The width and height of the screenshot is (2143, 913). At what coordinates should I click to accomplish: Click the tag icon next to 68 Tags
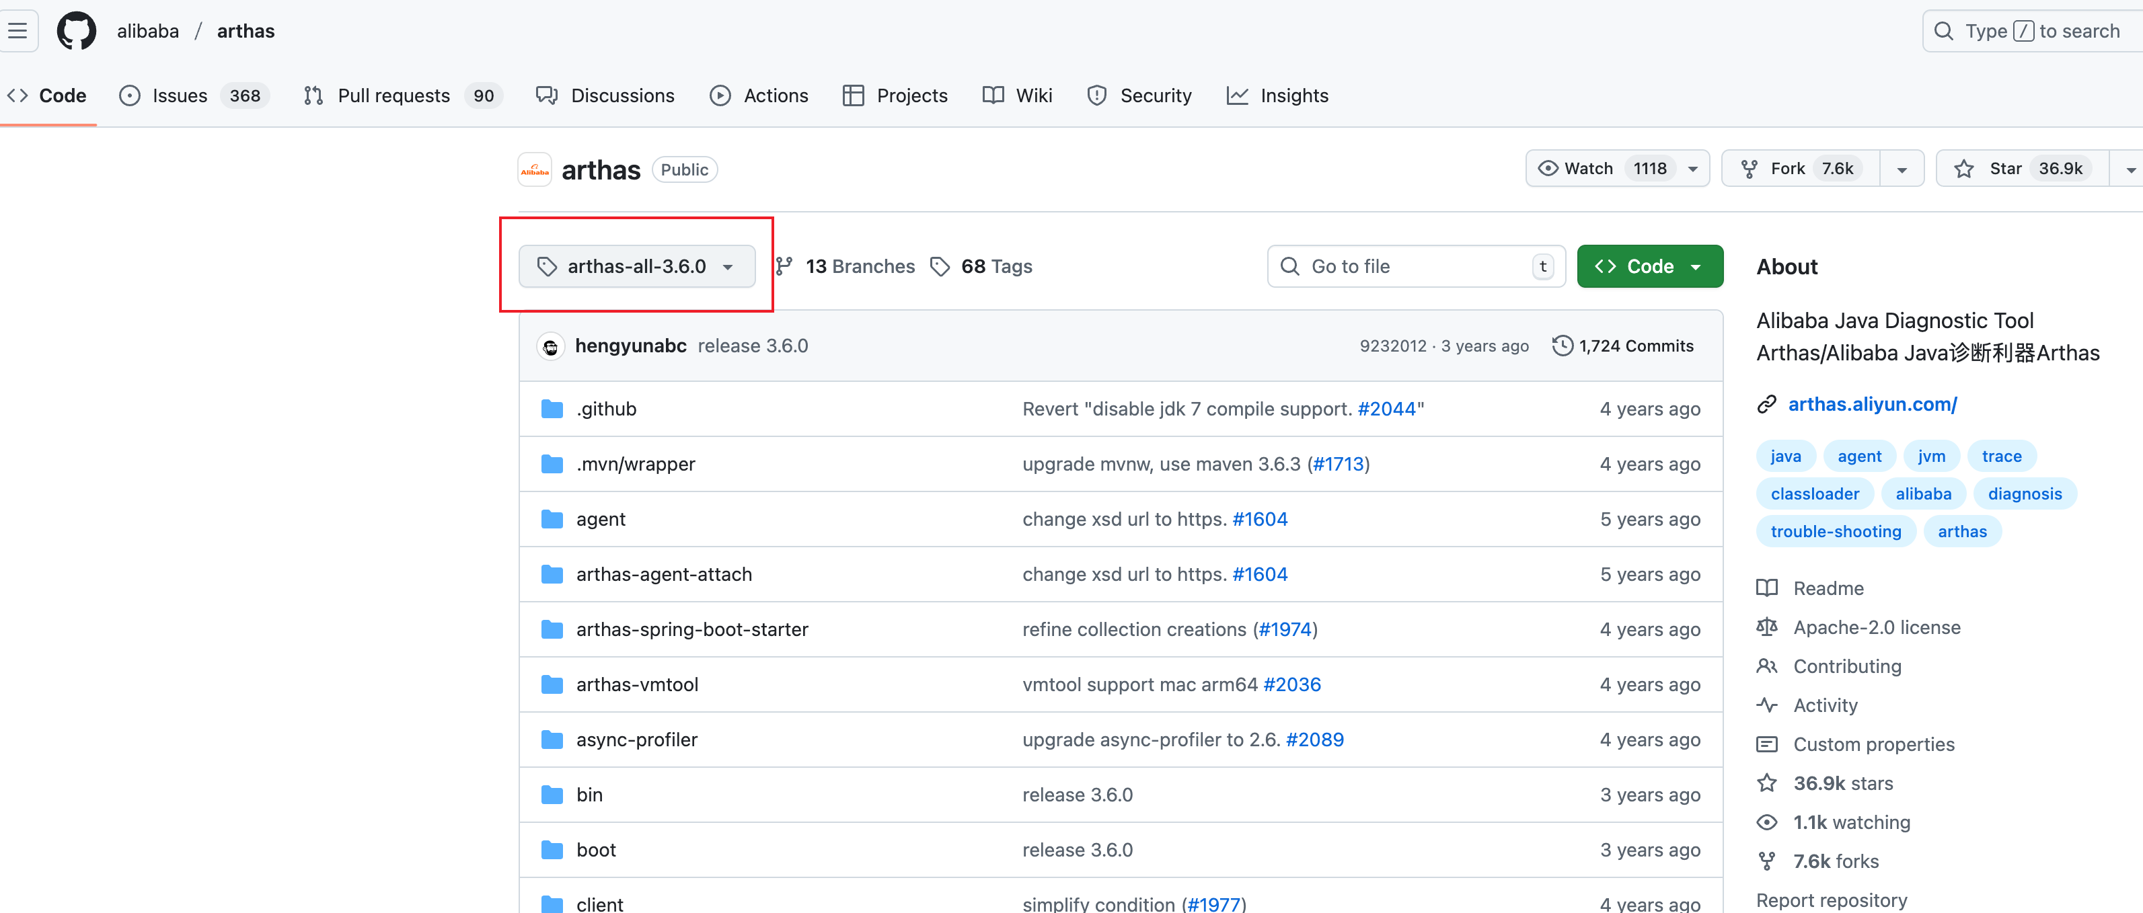pyautogui.click(x=940, y=267)
